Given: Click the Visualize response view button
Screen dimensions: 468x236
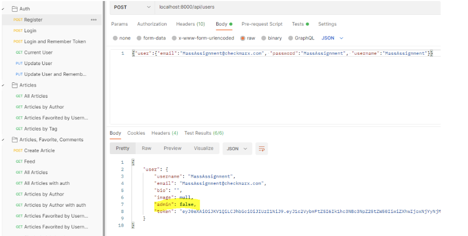Looking at the screenshot, I should pos(203,148).
